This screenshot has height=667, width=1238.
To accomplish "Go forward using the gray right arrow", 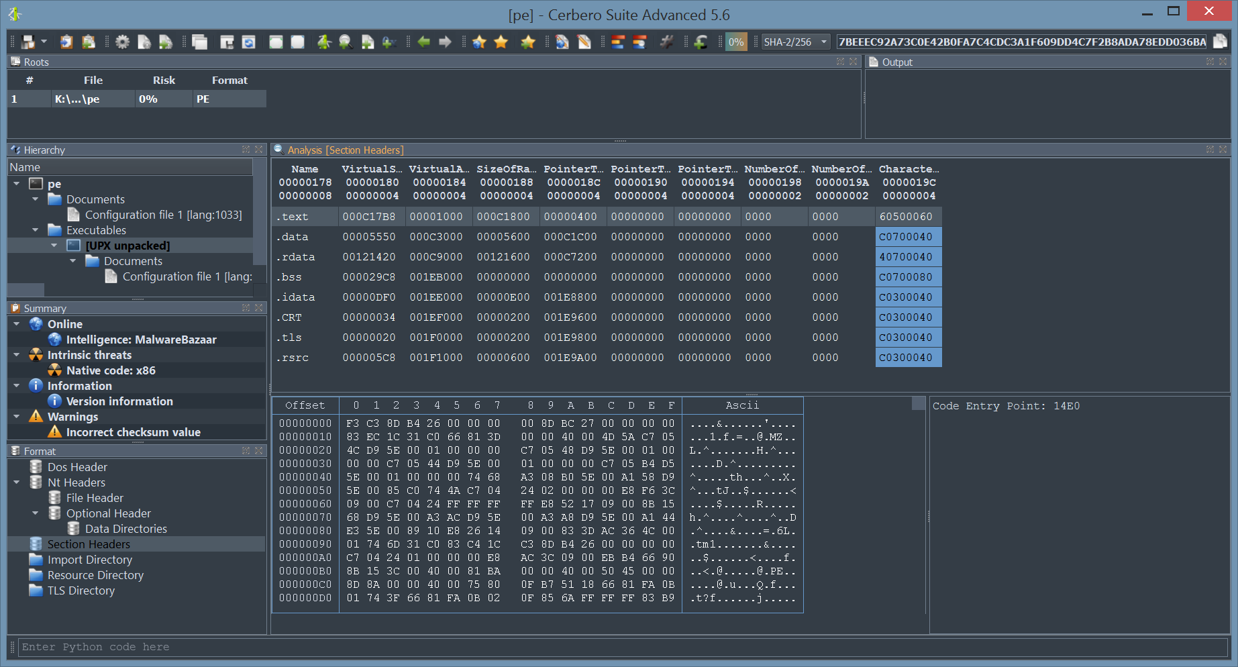I will [445, 42].
